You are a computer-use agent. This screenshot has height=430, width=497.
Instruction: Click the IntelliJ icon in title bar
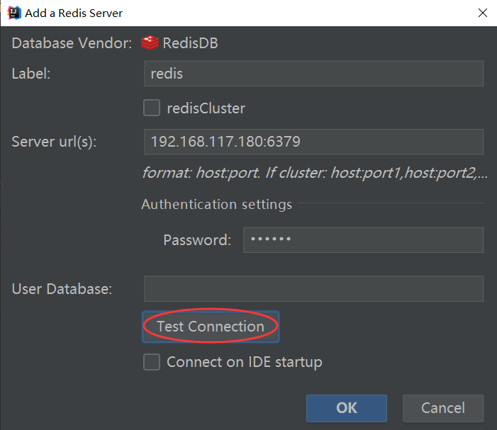tap(12, 13)
